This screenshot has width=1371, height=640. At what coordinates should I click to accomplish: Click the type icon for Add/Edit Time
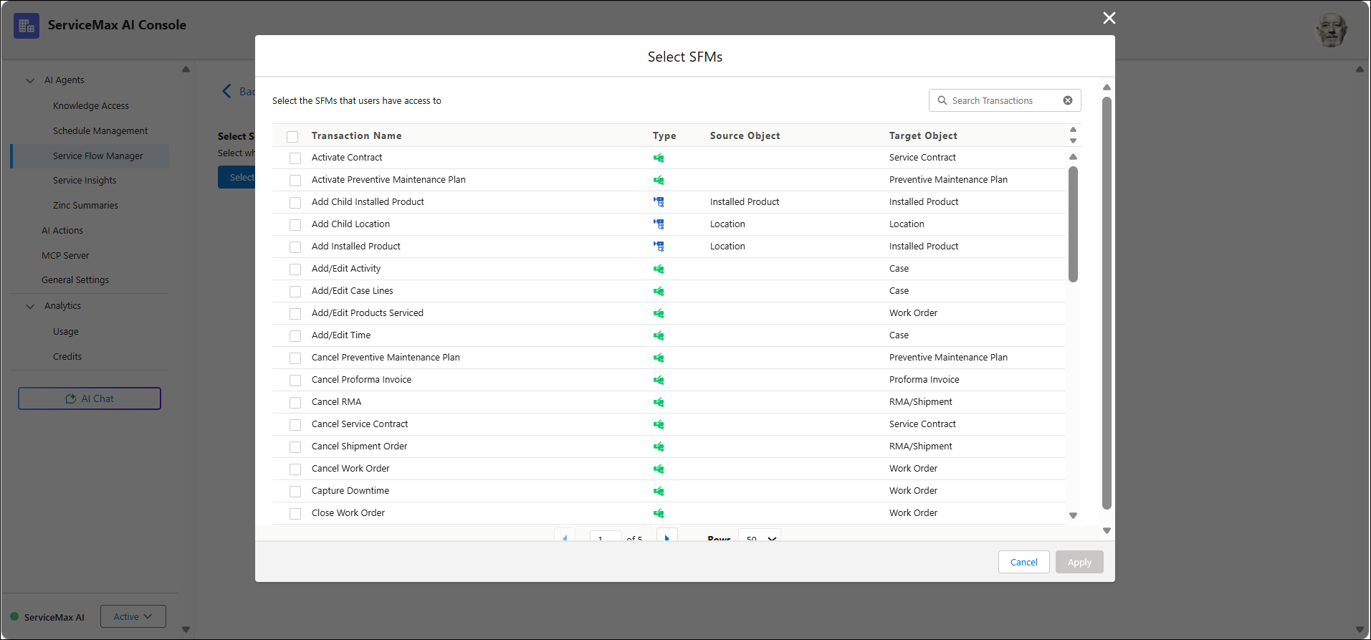659,335
